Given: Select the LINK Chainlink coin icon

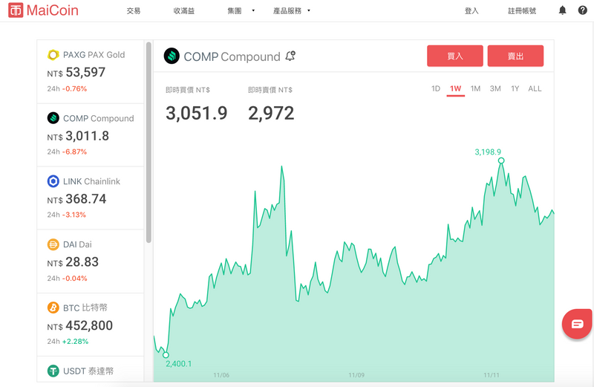Looking at the screenshot, I should 53,181.
